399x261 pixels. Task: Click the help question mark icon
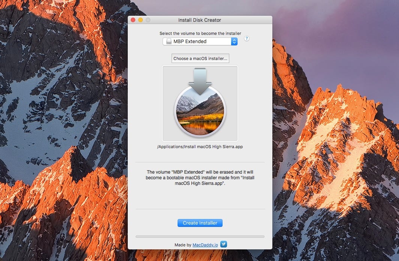point(247,39)
